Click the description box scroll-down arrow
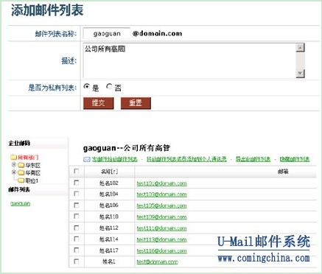322x274 pixels. click(x=300, y=74)
